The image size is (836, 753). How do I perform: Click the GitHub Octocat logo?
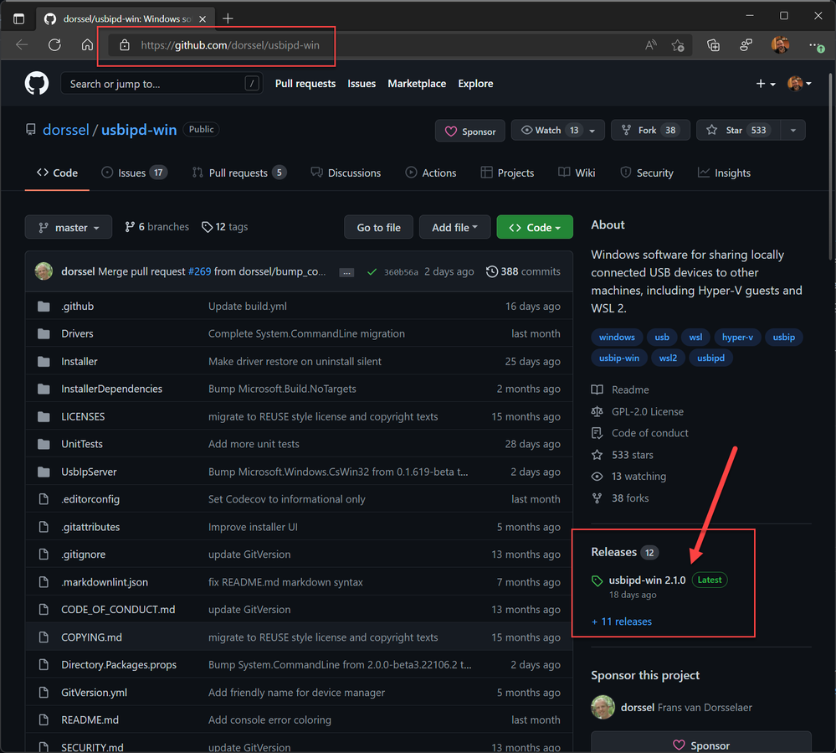36,84
